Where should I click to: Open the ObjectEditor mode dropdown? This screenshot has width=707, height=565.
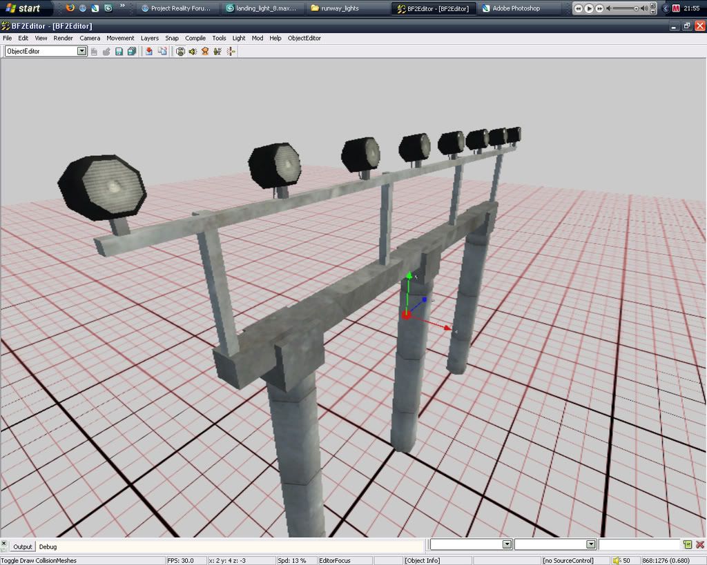point(82,51)
